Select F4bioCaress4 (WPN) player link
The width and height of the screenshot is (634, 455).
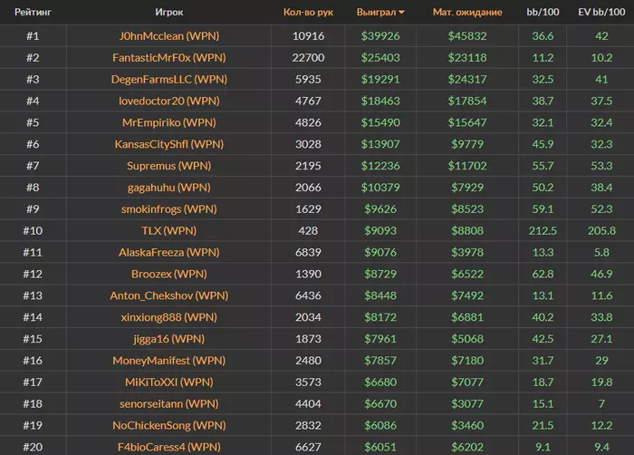[169, 448]
